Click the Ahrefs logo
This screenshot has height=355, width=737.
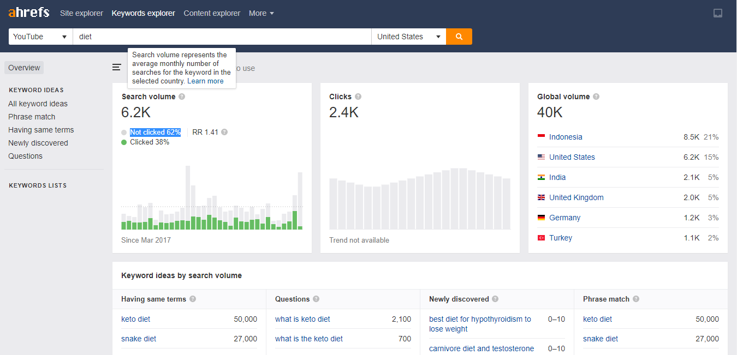(x=29, y=13)
